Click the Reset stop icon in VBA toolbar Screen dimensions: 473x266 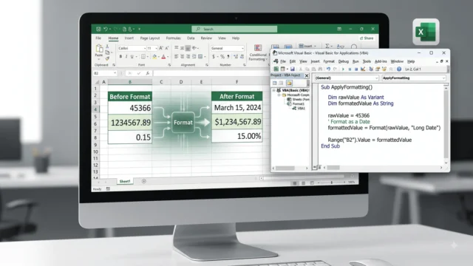[x=356, y=69]
